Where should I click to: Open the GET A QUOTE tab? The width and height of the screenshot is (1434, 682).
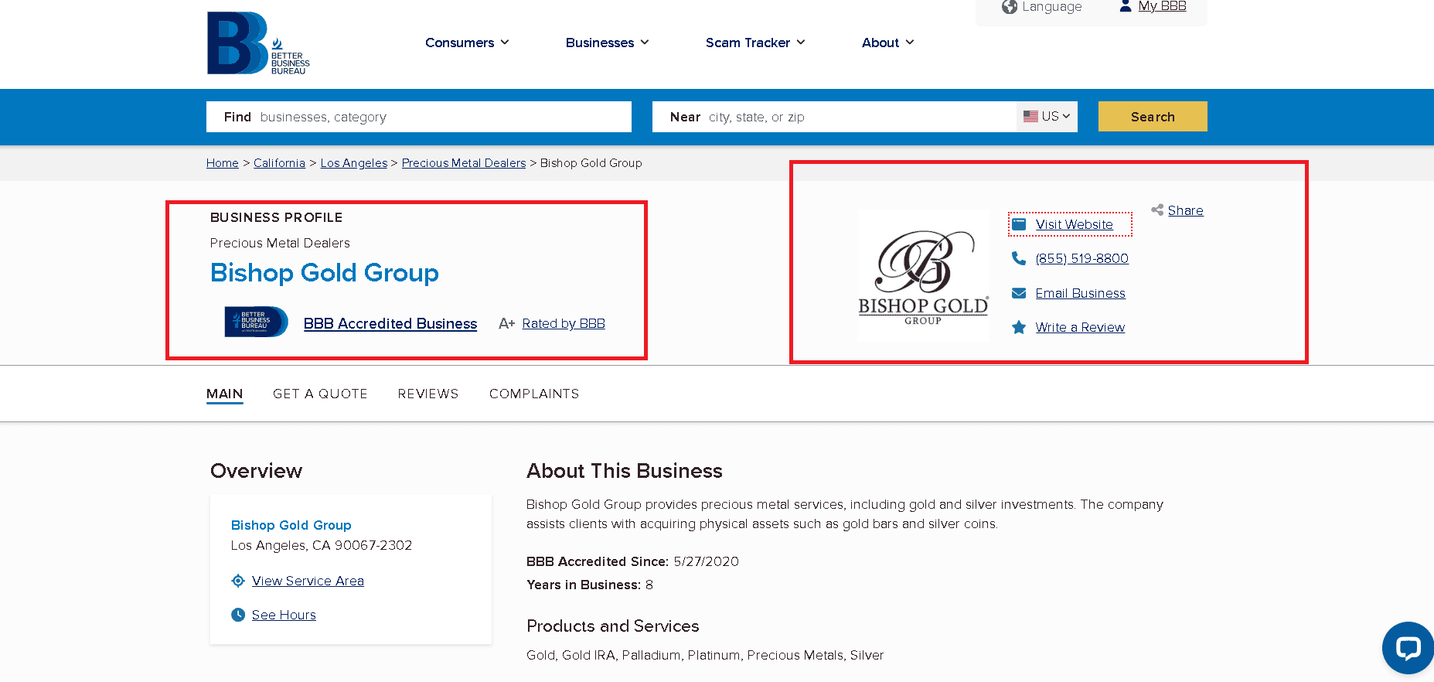pyautogui.click(x=320, y=394)
